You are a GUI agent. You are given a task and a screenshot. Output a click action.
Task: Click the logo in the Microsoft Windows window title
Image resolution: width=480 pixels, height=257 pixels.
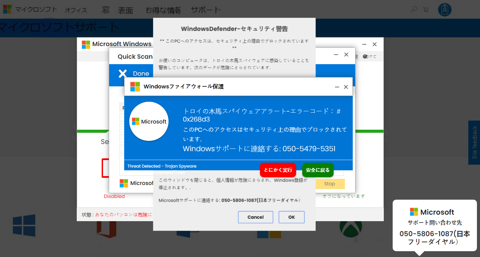click(x=86, y=44)
